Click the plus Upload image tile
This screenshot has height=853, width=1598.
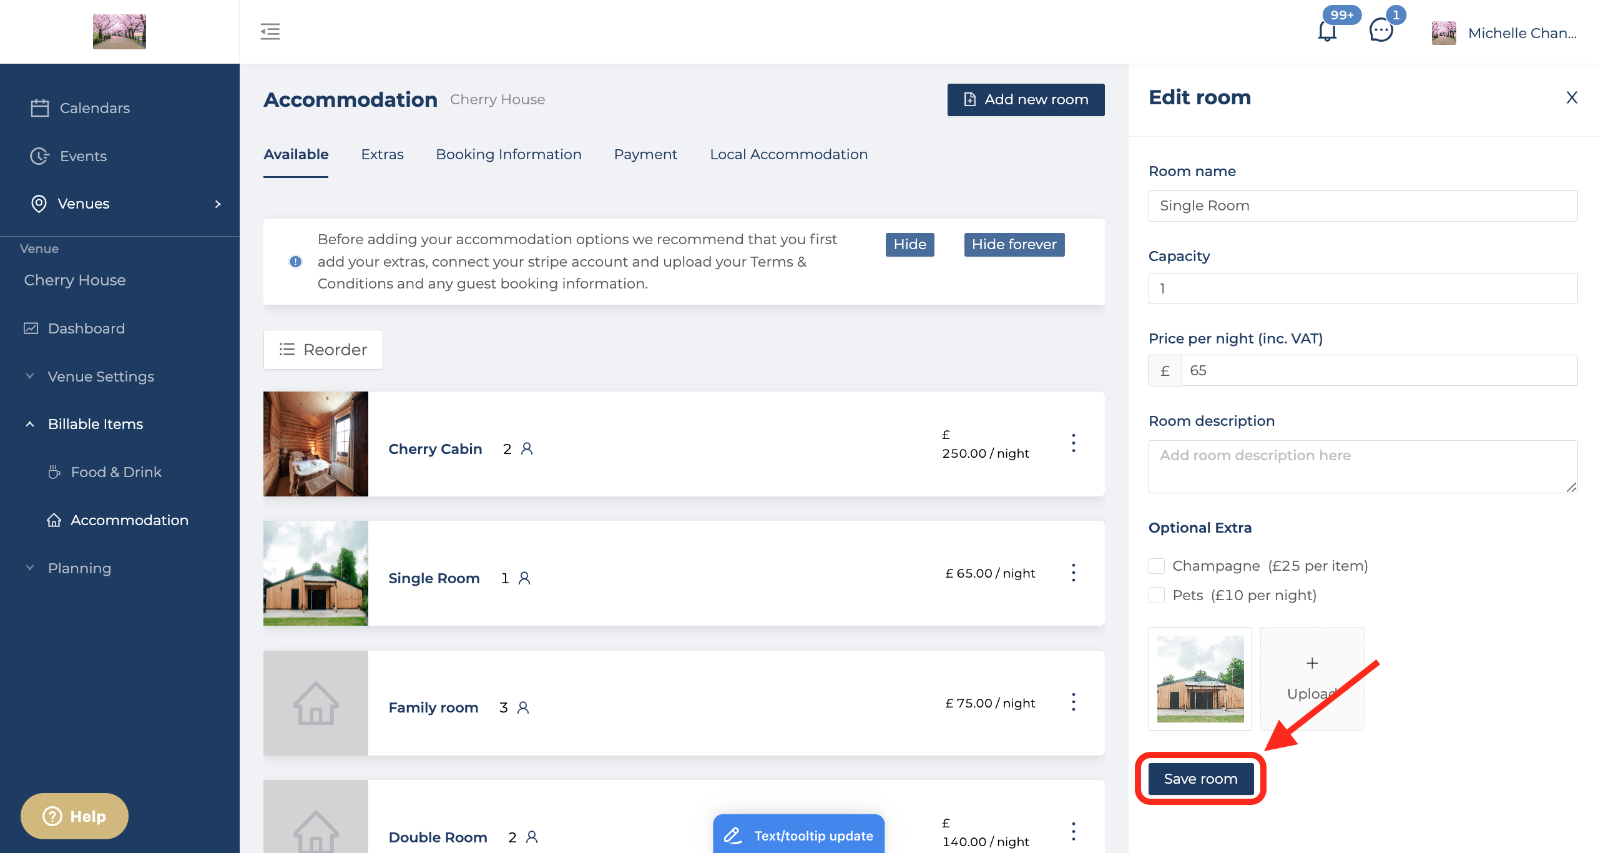point(1312,679)
